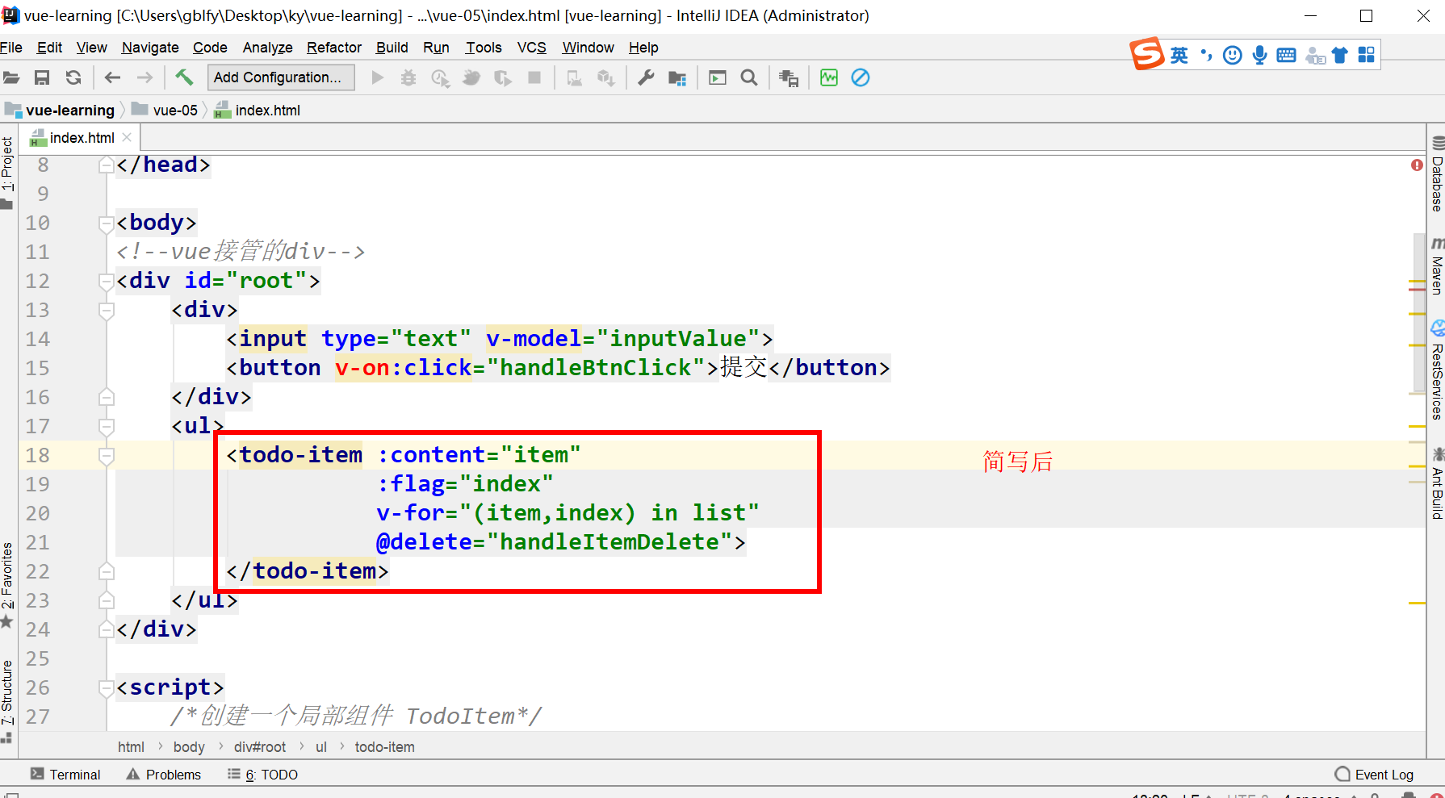Viewport: 1445px width, 798px height.
Task: Toggle Sogou punctuation mode icon
Action: 1206,55
